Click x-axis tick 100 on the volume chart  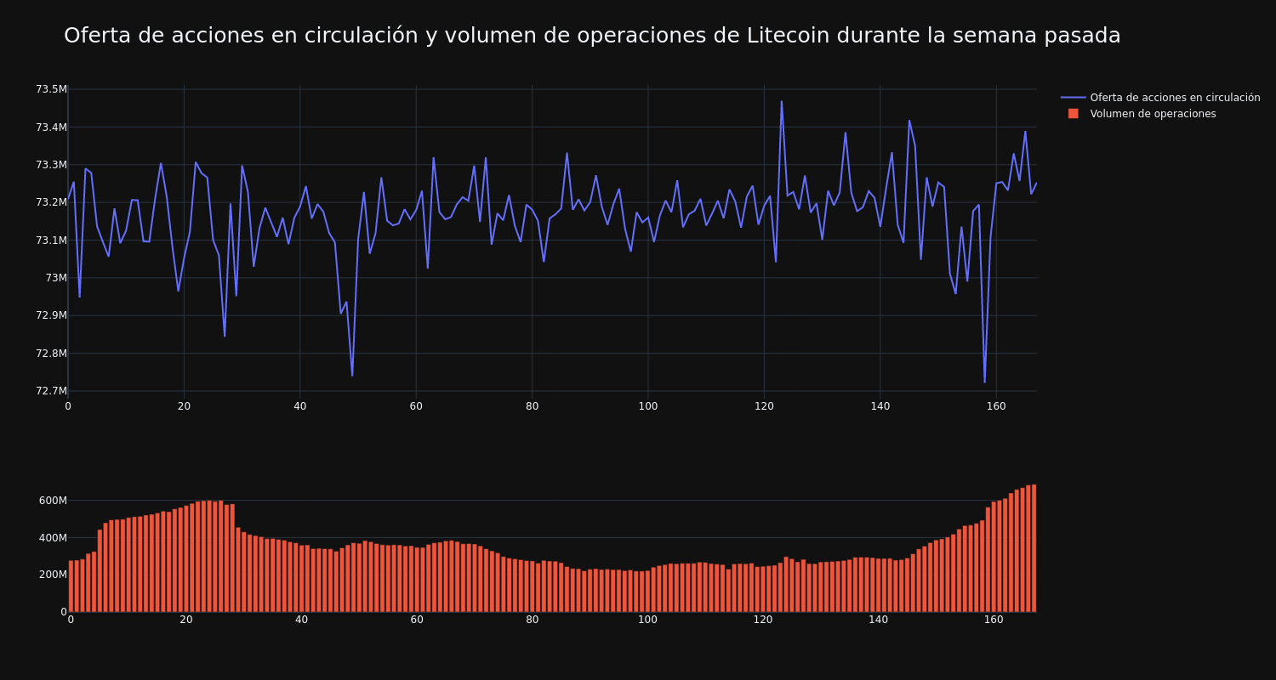pyautogui.click(x=647, y=620)
